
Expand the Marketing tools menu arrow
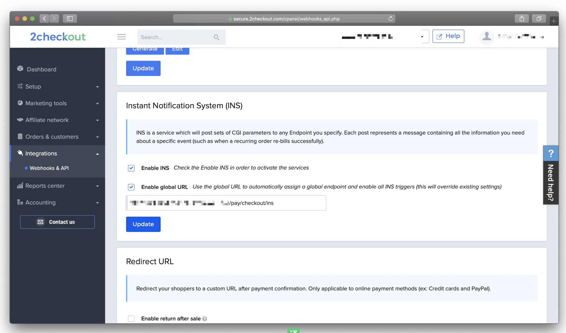[x=98, y=104]
